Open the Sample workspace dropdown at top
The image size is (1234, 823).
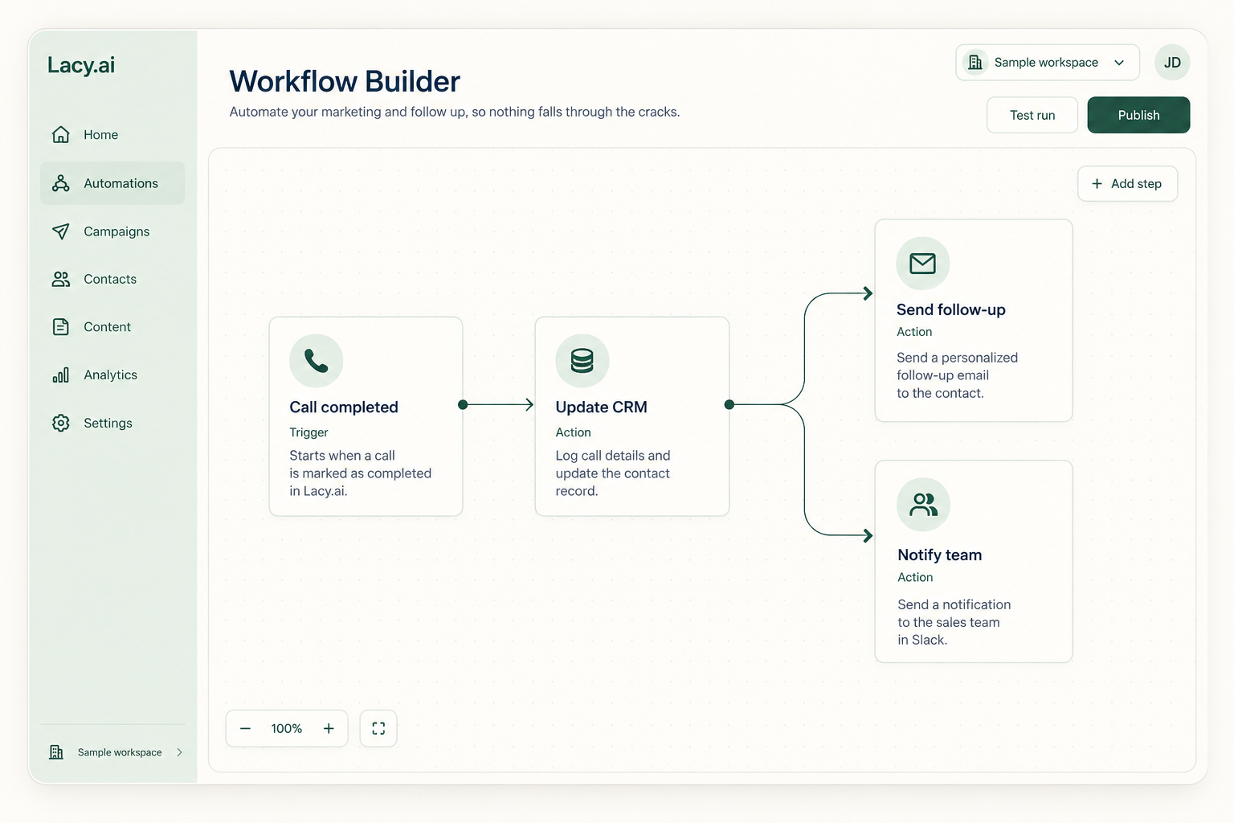(x=1048, y=63)
